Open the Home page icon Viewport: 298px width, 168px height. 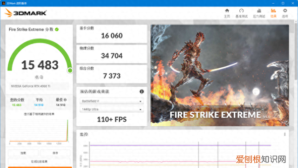click(227, 11)
